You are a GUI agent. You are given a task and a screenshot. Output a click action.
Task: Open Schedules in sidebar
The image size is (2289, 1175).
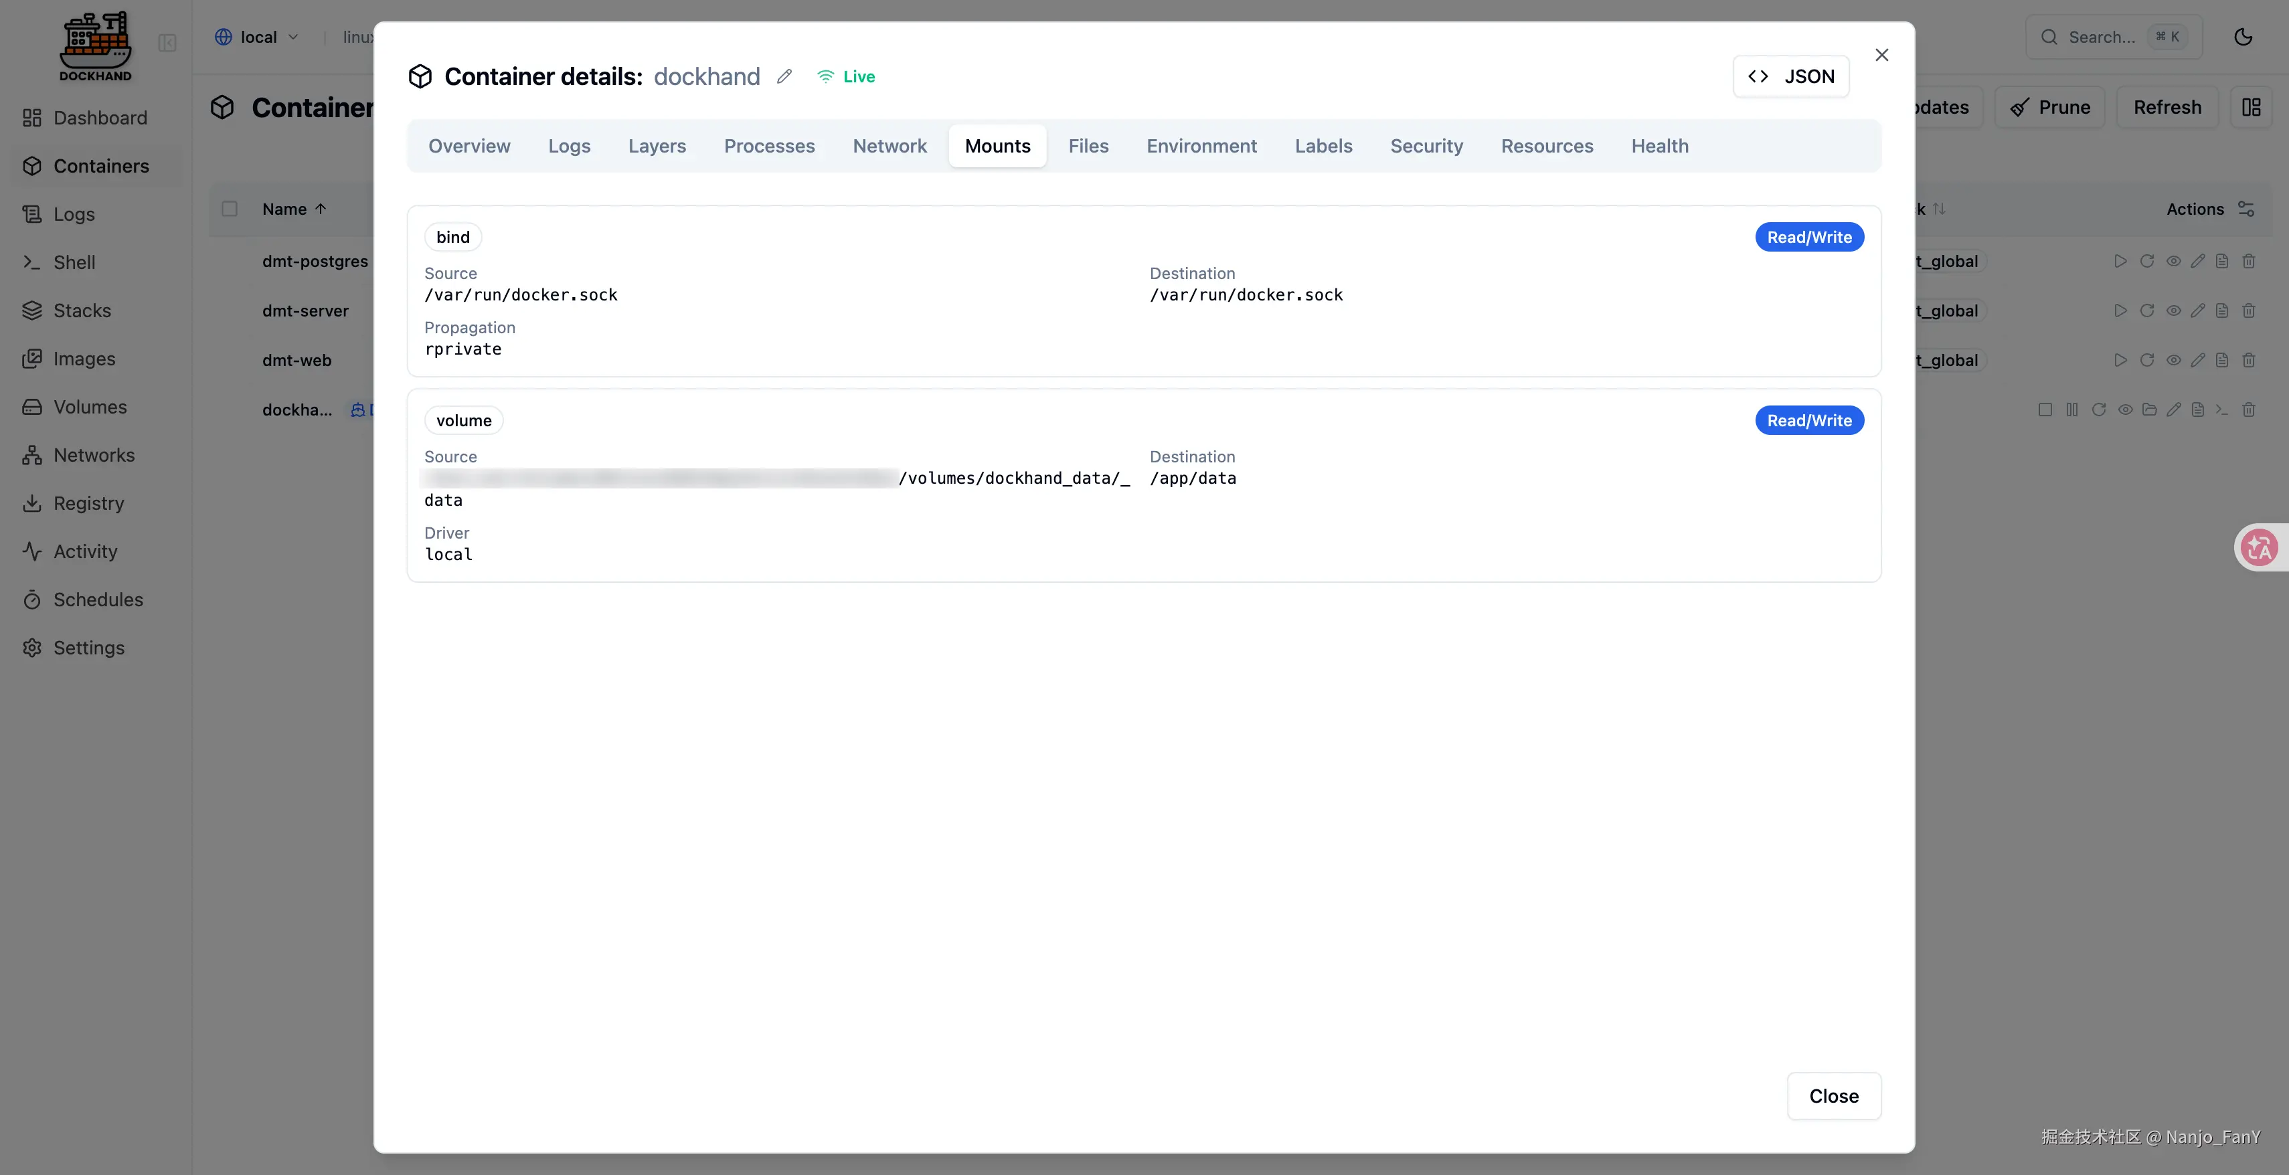pyautogui.click(x=96, y=600)
